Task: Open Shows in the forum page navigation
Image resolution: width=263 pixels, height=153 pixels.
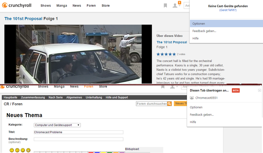Action: tap(43, 86)
